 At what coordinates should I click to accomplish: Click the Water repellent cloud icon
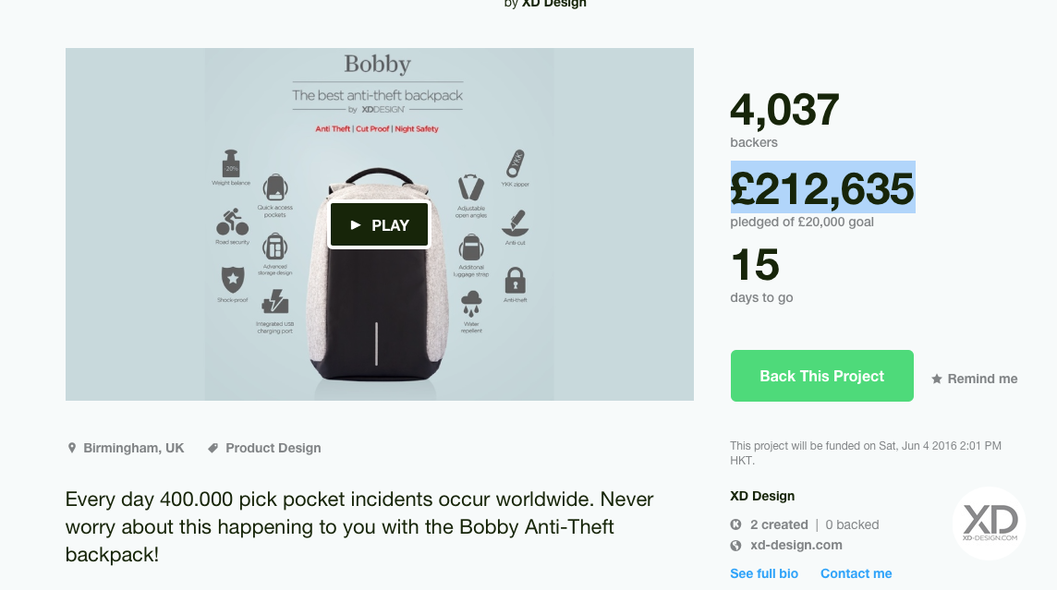tap(471, 304)
